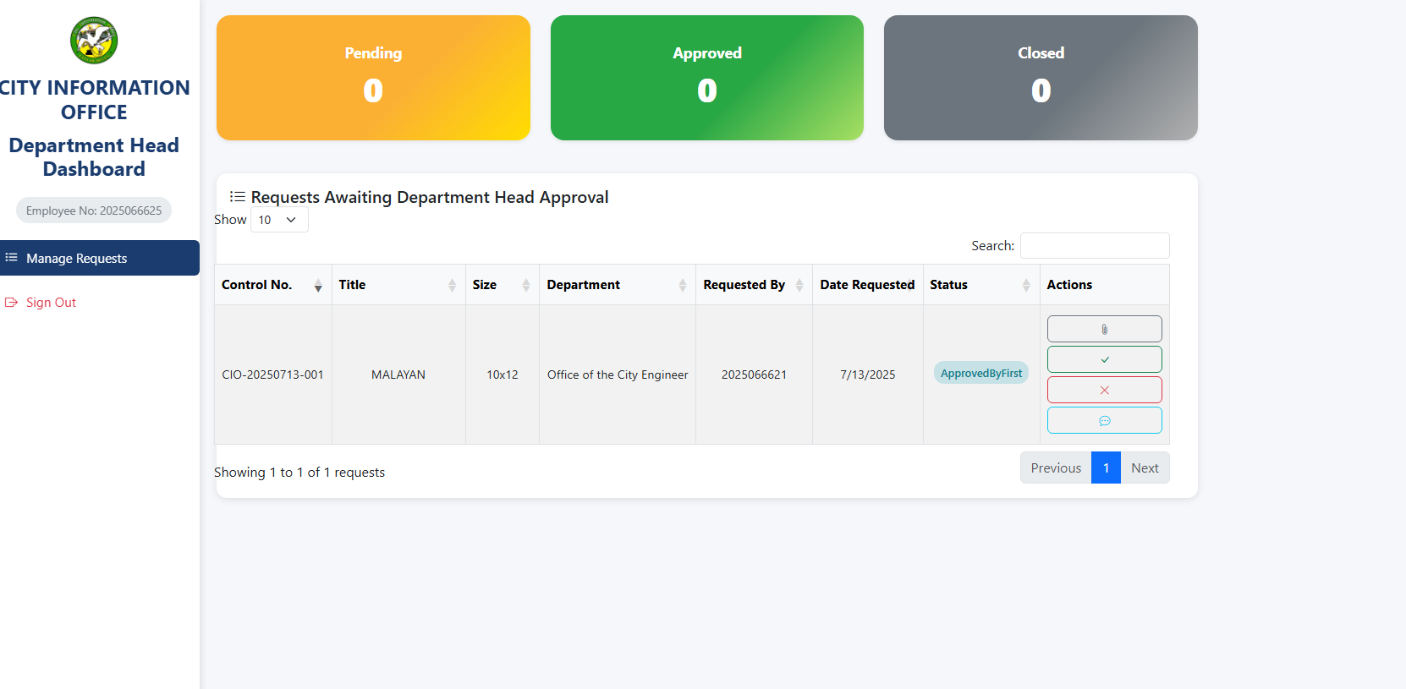
Task: Click the MALAYAN title cell
Action: click(398, 375)
